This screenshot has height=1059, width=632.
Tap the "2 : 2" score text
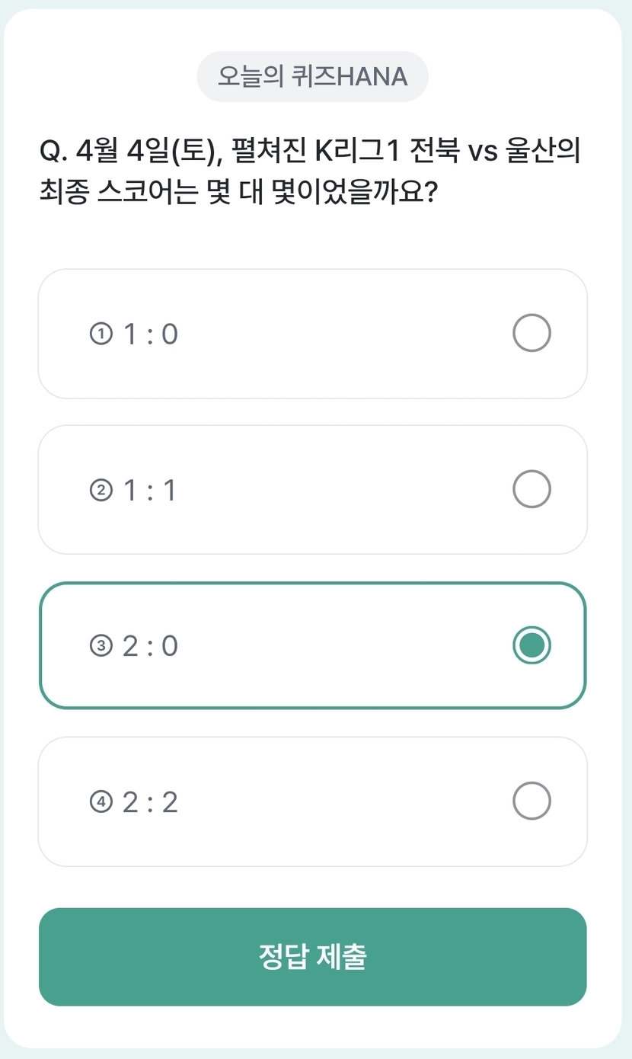click(x=150, y=802)
